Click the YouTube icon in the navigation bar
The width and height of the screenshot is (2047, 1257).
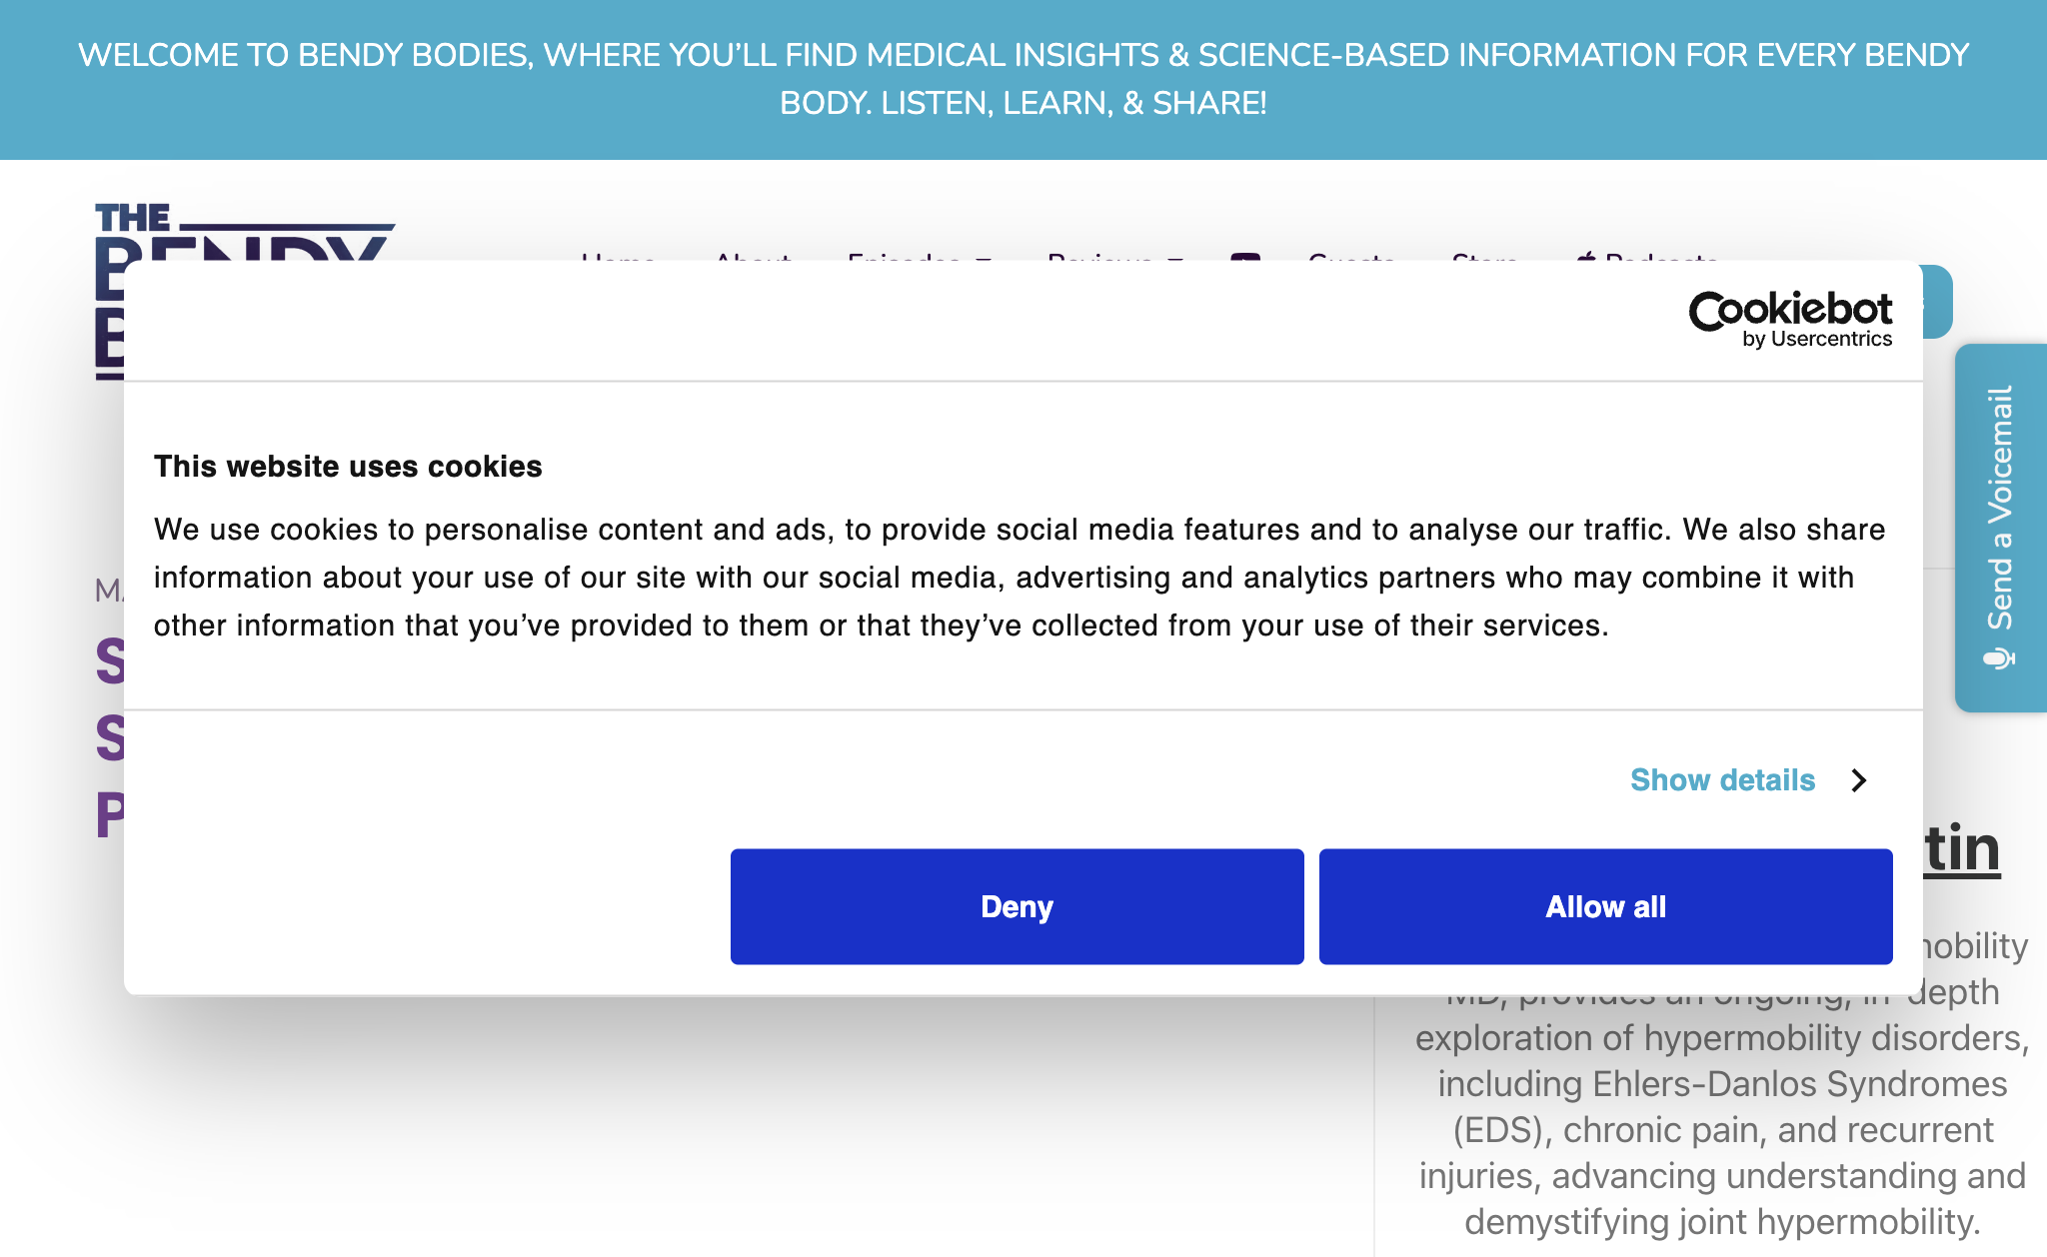point(1245,258)
